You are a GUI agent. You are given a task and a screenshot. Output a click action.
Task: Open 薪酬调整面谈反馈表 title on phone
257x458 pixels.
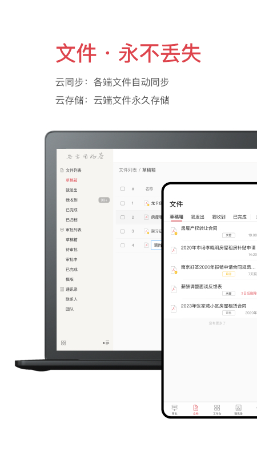pyautogui.click(x=202, y=287)
